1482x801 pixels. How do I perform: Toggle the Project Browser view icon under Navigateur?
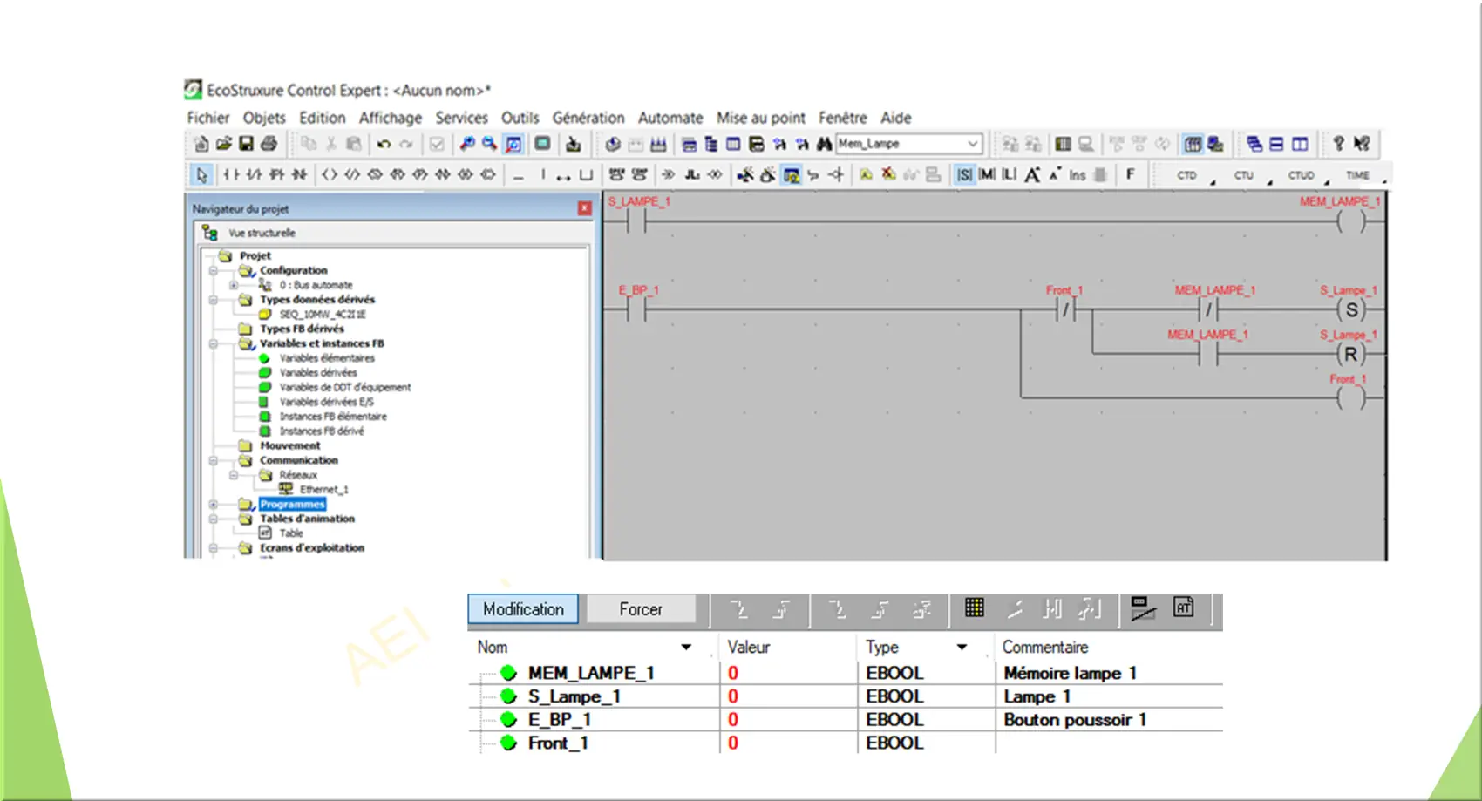pyautogui.click(x=209, y=233)
